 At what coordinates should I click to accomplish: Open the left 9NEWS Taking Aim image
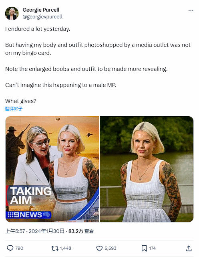tap(52, 169)
